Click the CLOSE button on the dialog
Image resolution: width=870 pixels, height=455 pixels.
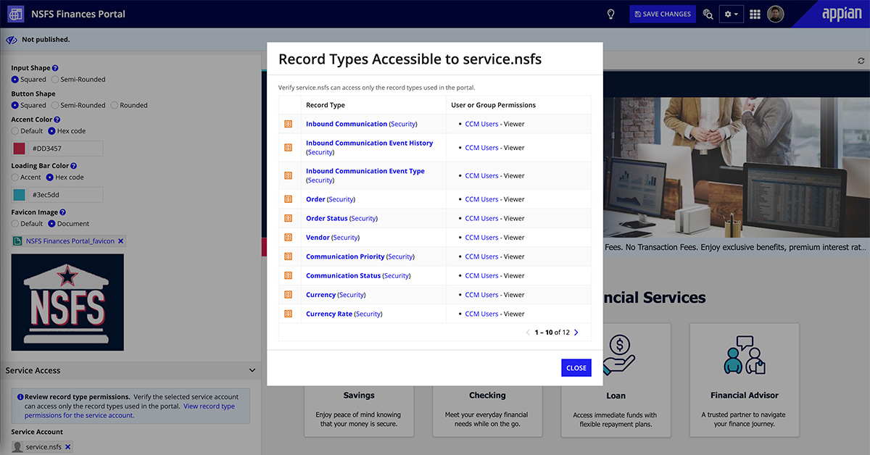tap(576, 368)
